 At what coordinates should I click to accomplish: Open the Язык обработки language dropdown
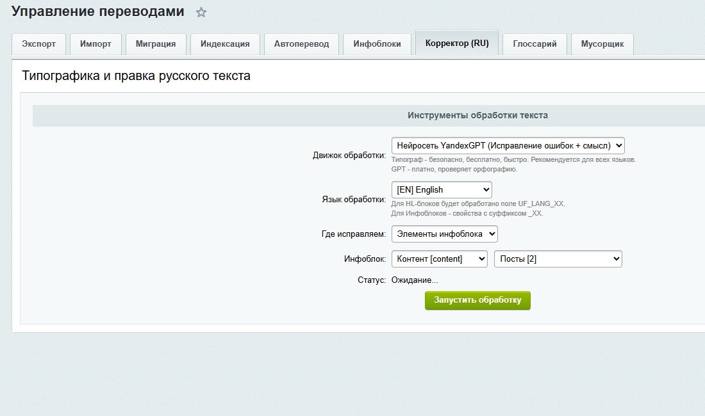click(441, 189)
